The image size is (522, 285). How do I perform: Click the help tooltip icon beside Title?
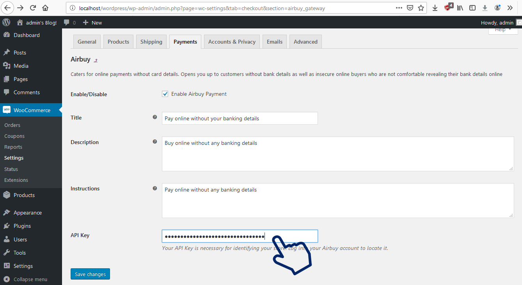coord(155,117)
